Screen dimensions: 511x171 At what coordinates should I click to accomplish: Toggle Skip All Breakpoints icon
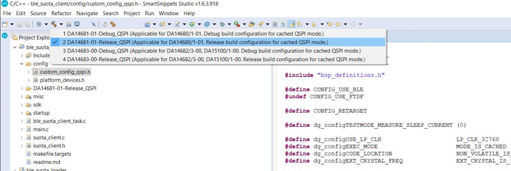(x=93, y=24)
